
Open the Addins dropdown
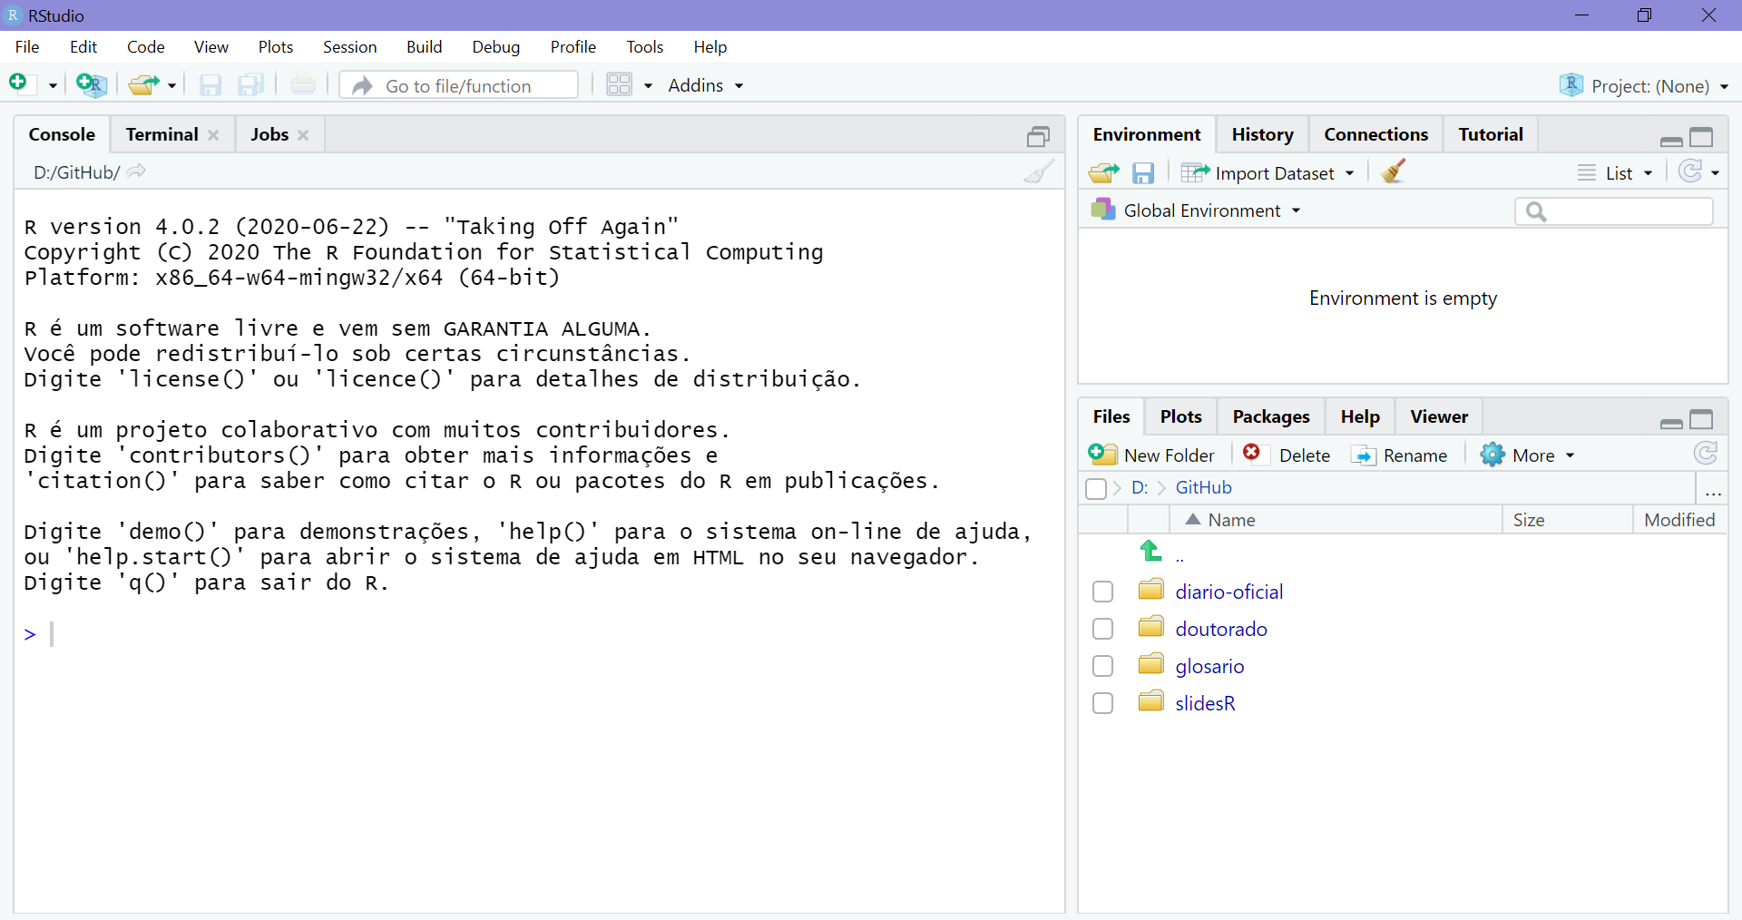point(706,85)
